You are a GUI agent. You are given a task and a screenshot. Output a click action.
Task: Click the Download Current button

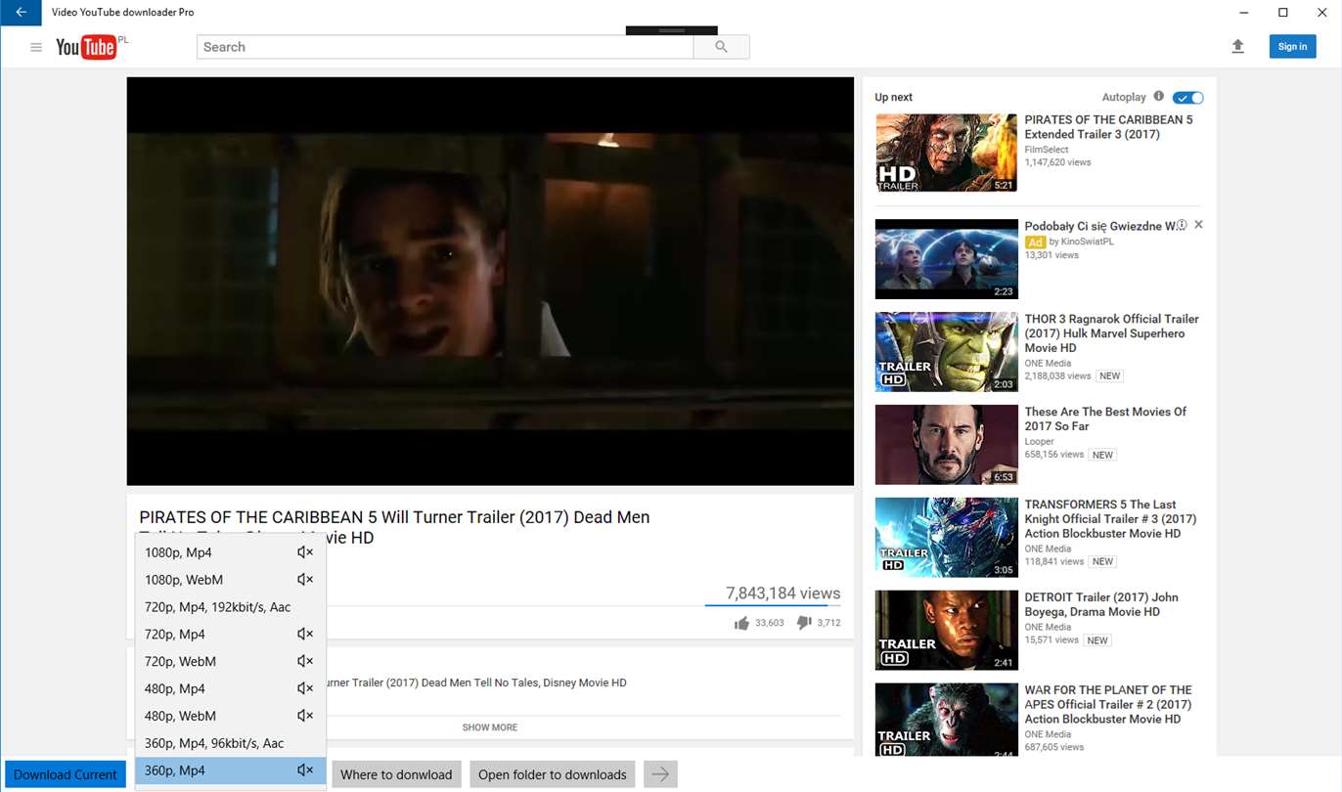pyautogui.click(x=66, y=774)
